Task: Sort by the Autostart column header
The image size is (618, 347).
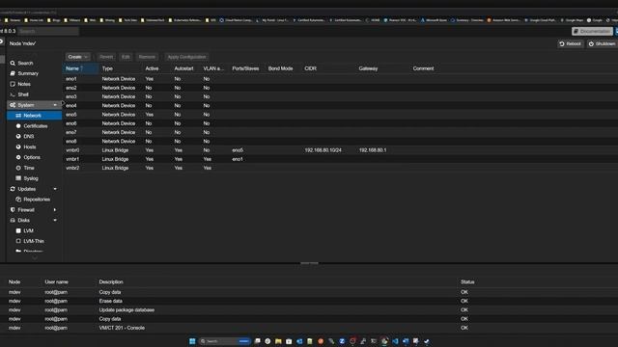Action: (185, 68)
